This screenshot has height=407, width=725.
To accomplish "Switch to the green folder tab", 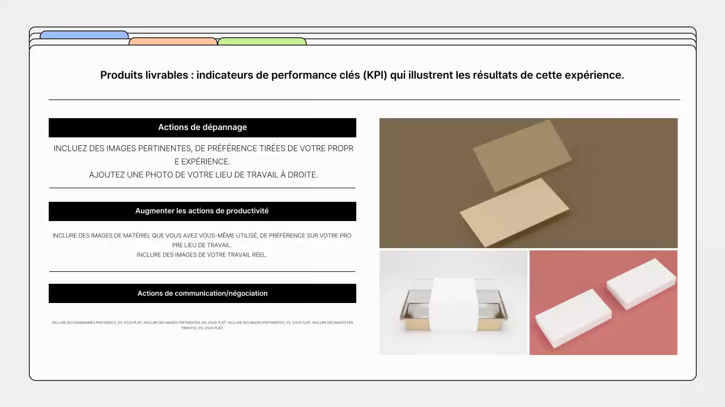I will click(x=262, y=42).
